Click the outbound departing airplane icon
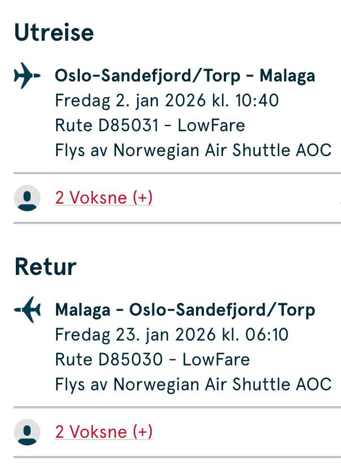This screenshot has height=465, width=341. tap(27, 76)
